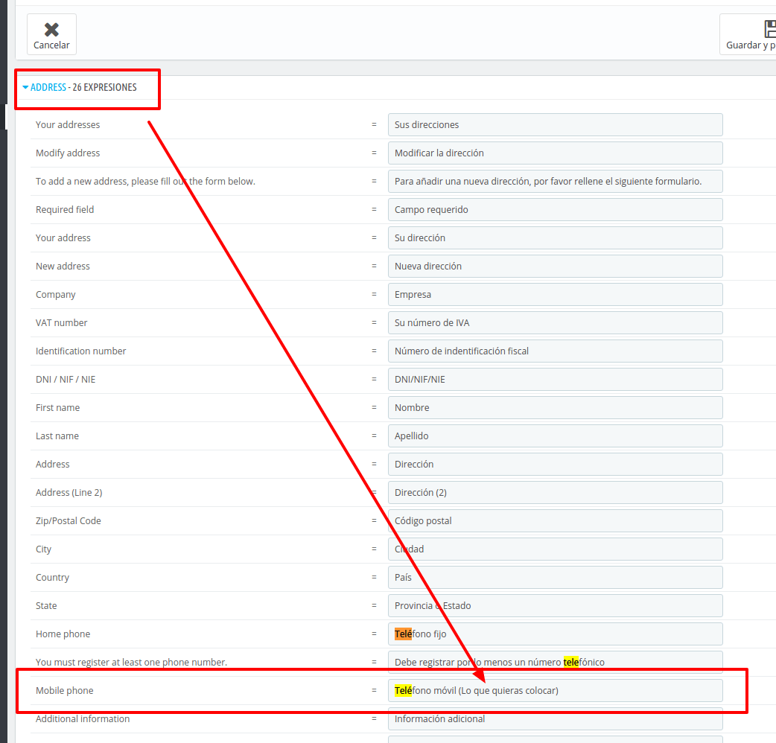Screen dimensions: 776x743
Task: Click the 'Empresa' translation field
Action: point(556,294)
